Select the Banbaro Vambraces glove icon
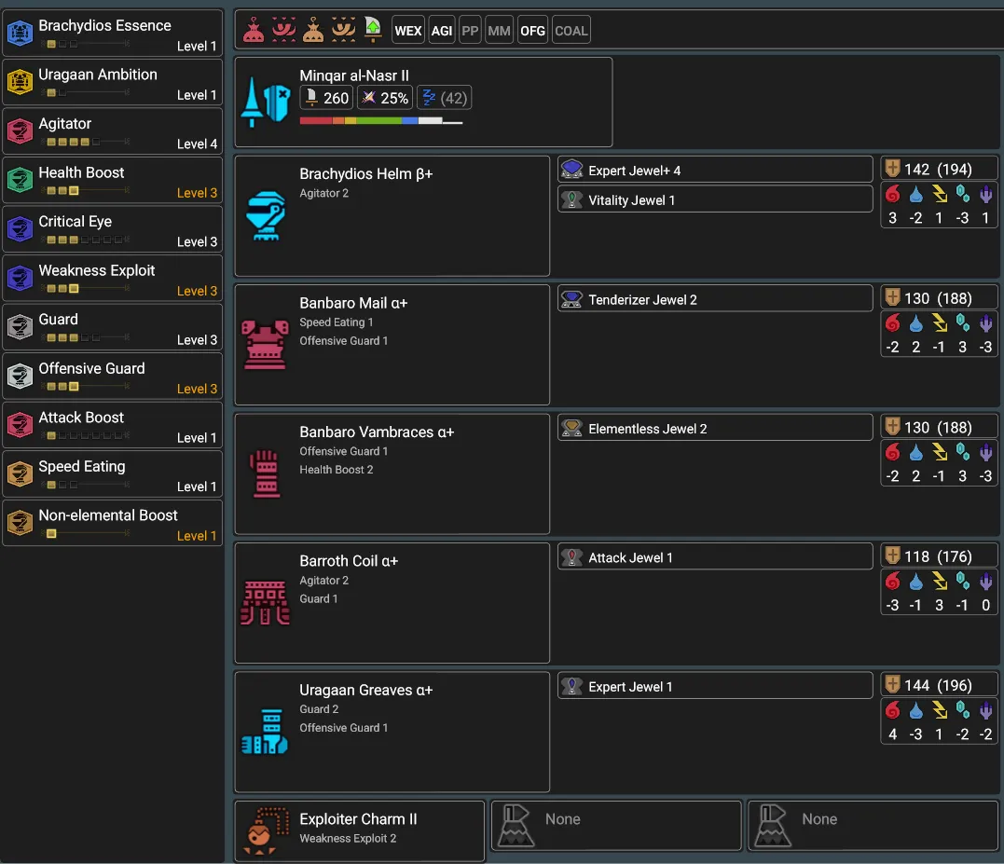Screen dimensions: 1004x864 coord(266,474)
